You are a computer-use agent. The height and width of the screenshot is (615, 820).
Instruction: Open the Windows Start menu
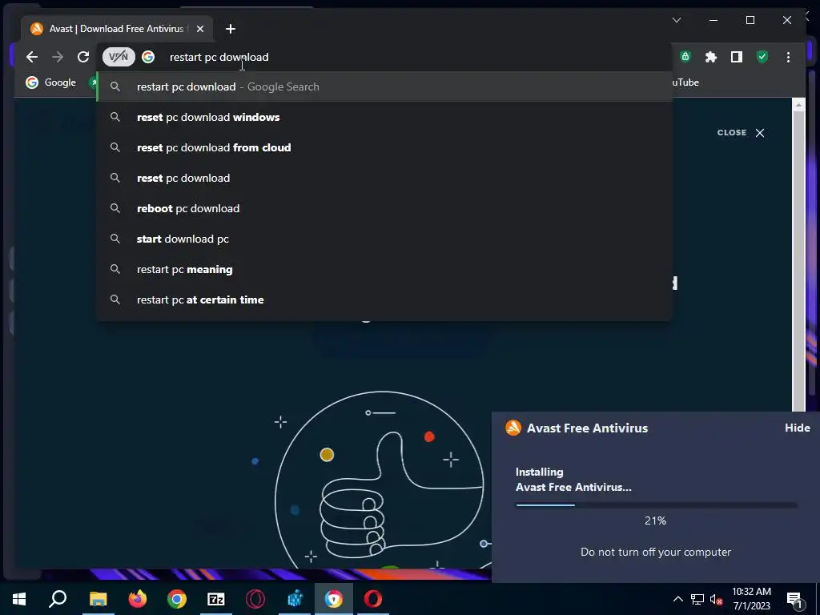click(x=19, y=599)
